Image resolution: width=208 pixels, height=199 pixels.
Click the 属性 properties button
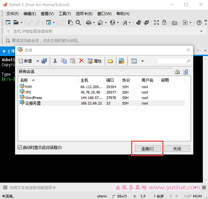click(95, 61)
